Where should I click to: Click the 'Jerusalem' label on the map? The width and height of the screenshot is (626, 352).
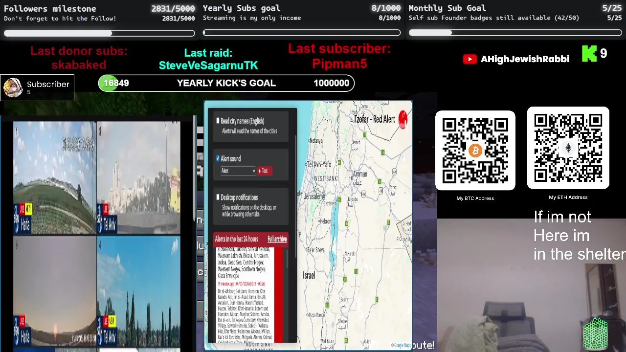point(314,197)
